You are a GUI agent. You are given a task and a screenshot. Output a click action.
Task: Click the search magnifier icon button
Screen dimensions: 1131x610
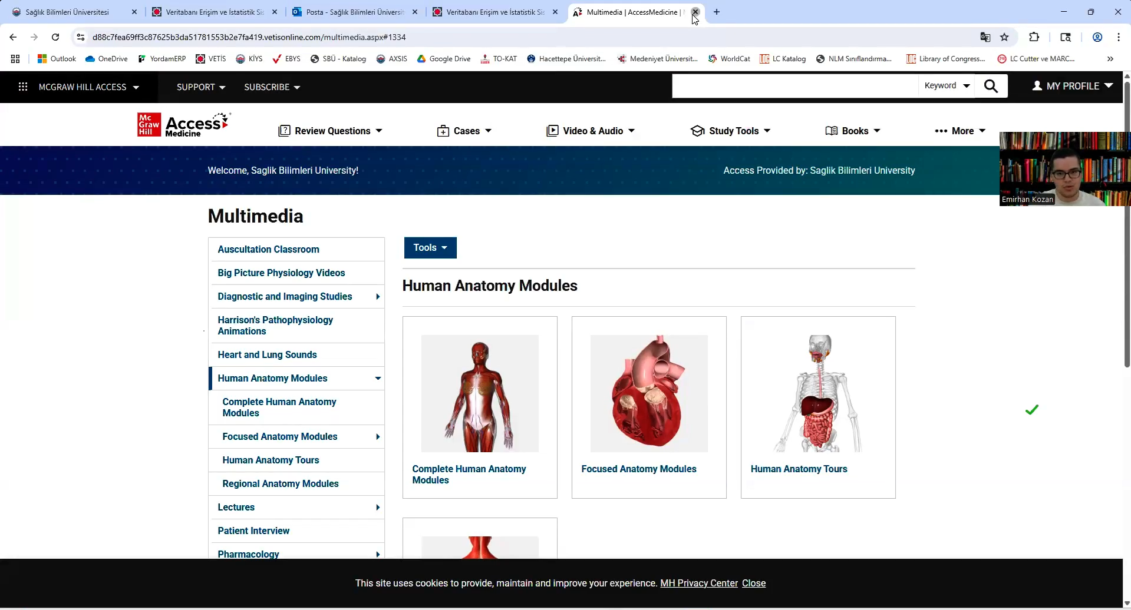[991, 87]
